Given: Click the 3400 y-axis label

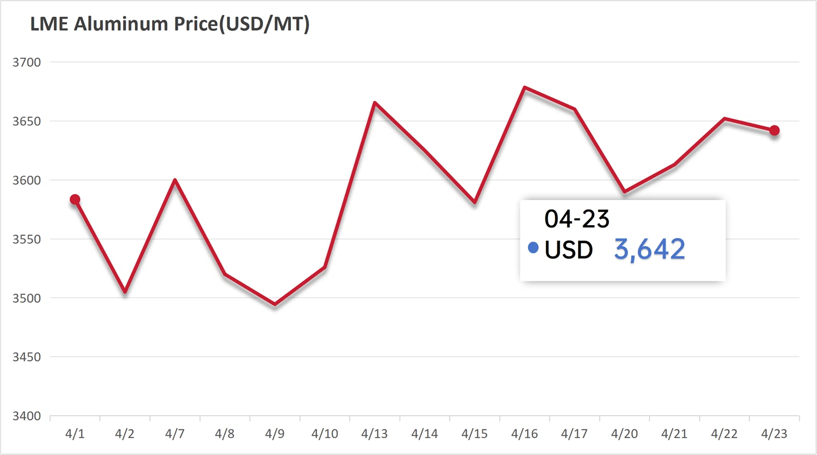Looking at the screenshot, I should (x=27, y=416).
